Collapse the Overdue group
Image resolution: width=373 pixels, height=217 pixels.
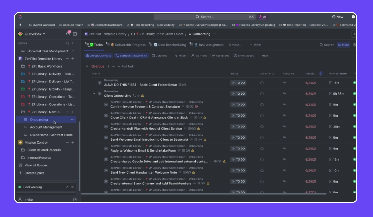click(87, 66)
